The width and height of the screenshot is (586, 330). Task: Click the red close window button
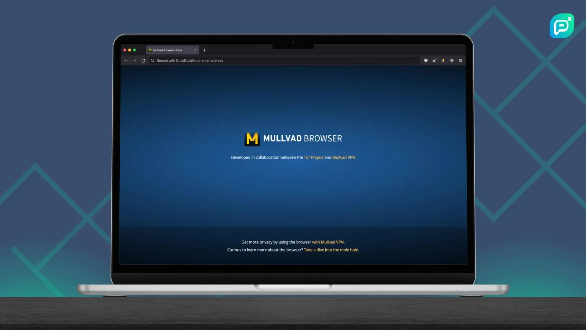tap(125, 50)
